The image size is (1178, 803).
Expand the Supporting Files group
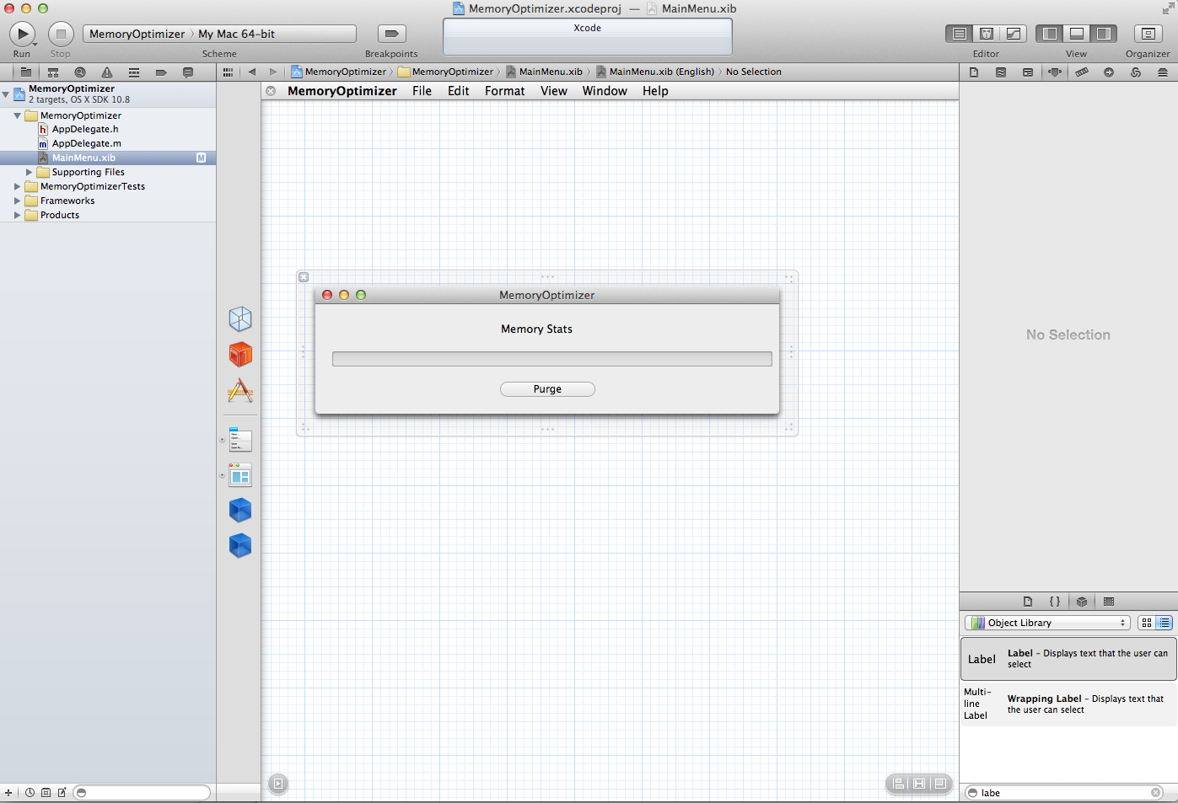coord(29,172)
